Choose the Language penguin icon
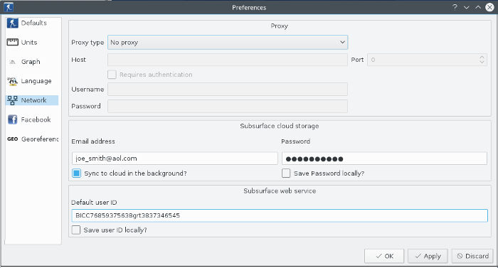Viewport: 498px width, 268px height. coord(12,81)
